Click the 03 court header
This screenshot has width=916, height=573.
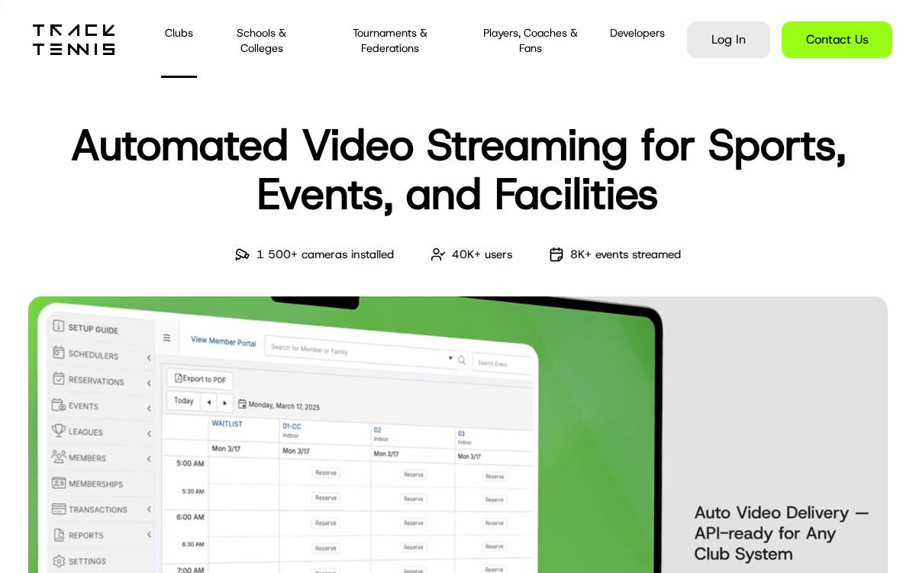pyautogui.click(x=461, y=433)
